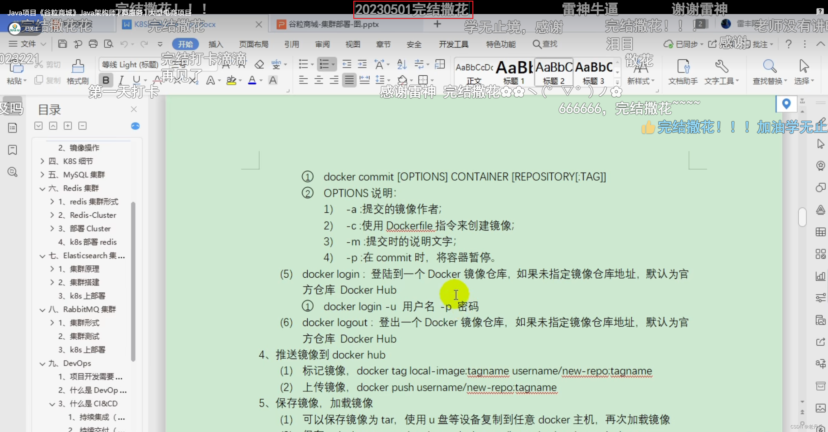
Task: Click the Print Preview icon
Action: 108,44
